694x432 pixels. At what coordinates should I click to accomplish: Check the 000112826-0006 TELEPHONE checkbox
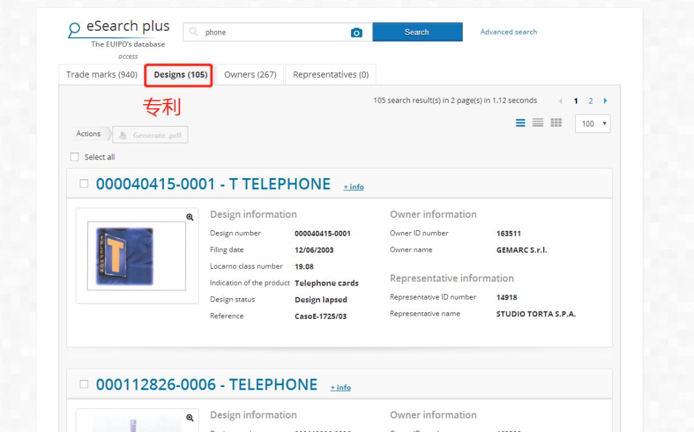(x=84, y=384)
